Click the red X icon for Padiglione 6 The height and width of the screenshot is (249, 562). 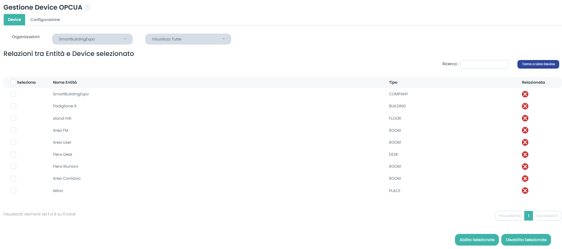point(525,106)
